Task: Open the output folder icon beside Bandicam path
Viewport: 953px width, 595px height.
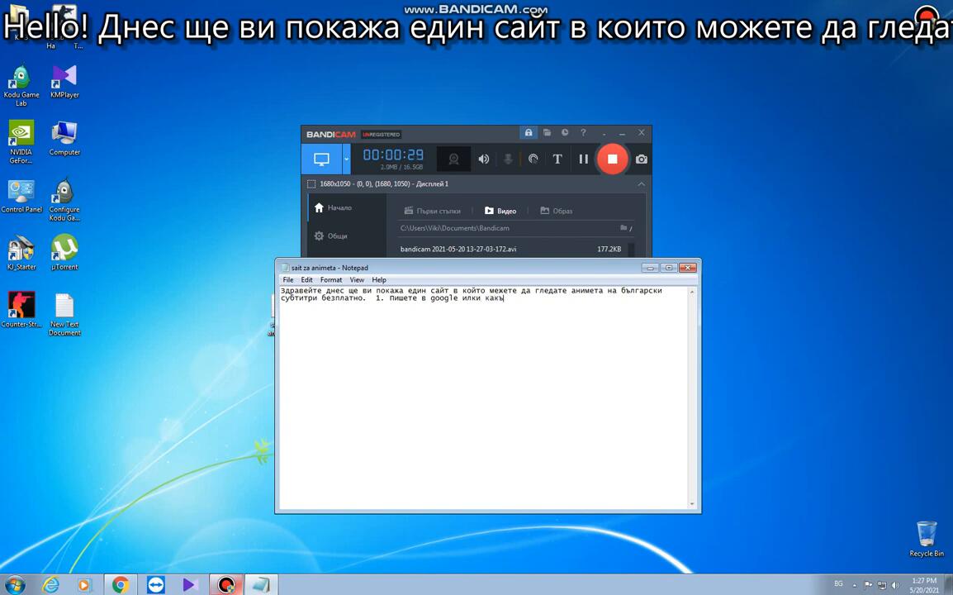Action: [x=623, y=228]
